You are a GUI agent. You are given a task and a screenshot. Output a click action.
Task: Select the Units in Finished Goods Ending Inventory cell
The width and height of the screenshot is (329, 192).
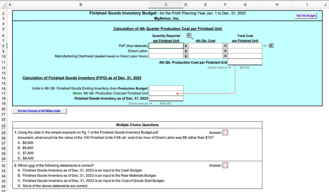pyautogui.click(x=166, y=88)
